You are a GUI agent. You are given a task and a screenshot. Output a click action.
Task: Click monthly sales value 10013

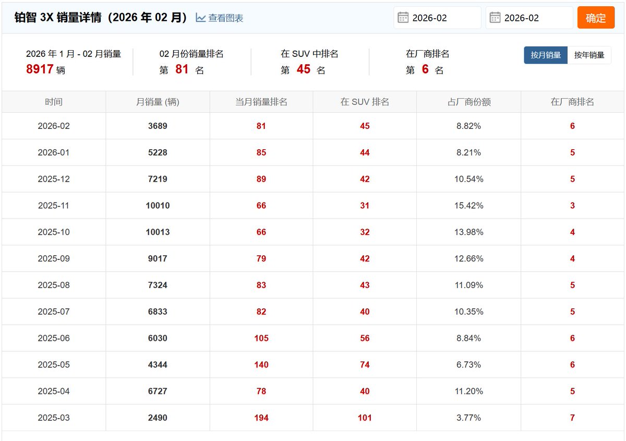tap(158, 232)
